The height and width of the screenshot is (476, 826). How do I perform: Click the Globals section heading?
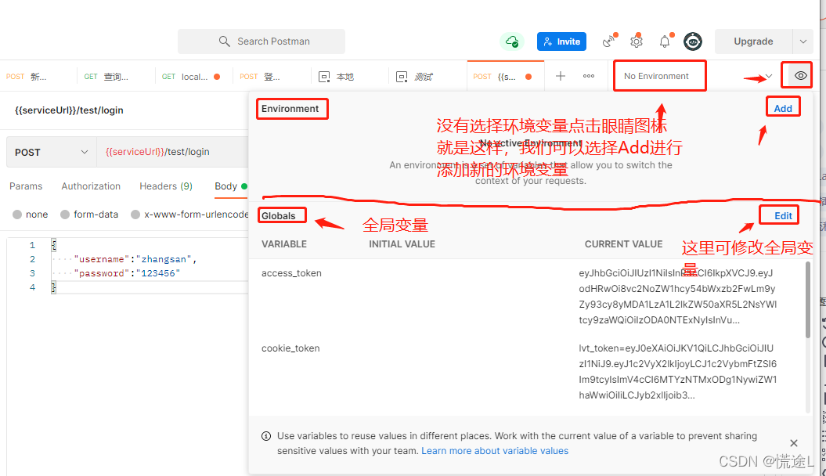tap(278, 216)
